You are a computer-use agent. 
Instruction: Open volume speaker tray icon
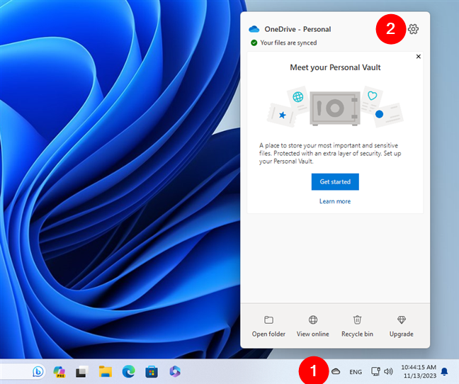[x=388, y=371]
